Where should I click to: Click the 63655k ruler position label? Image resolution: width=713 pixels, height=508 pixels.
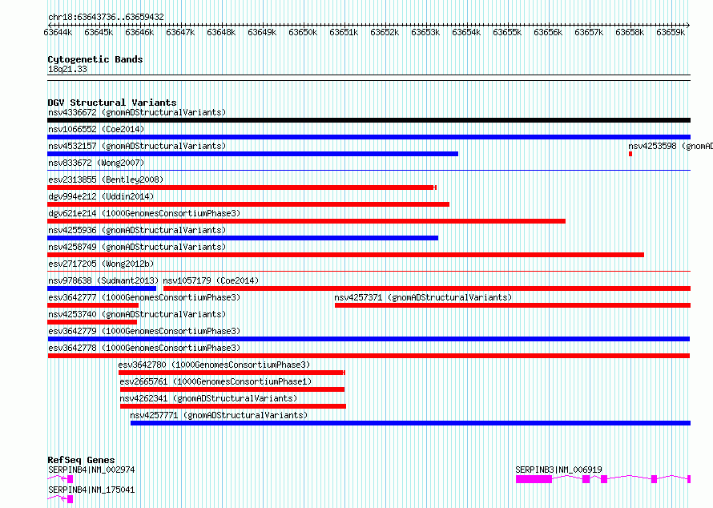(x=507, y=32)
